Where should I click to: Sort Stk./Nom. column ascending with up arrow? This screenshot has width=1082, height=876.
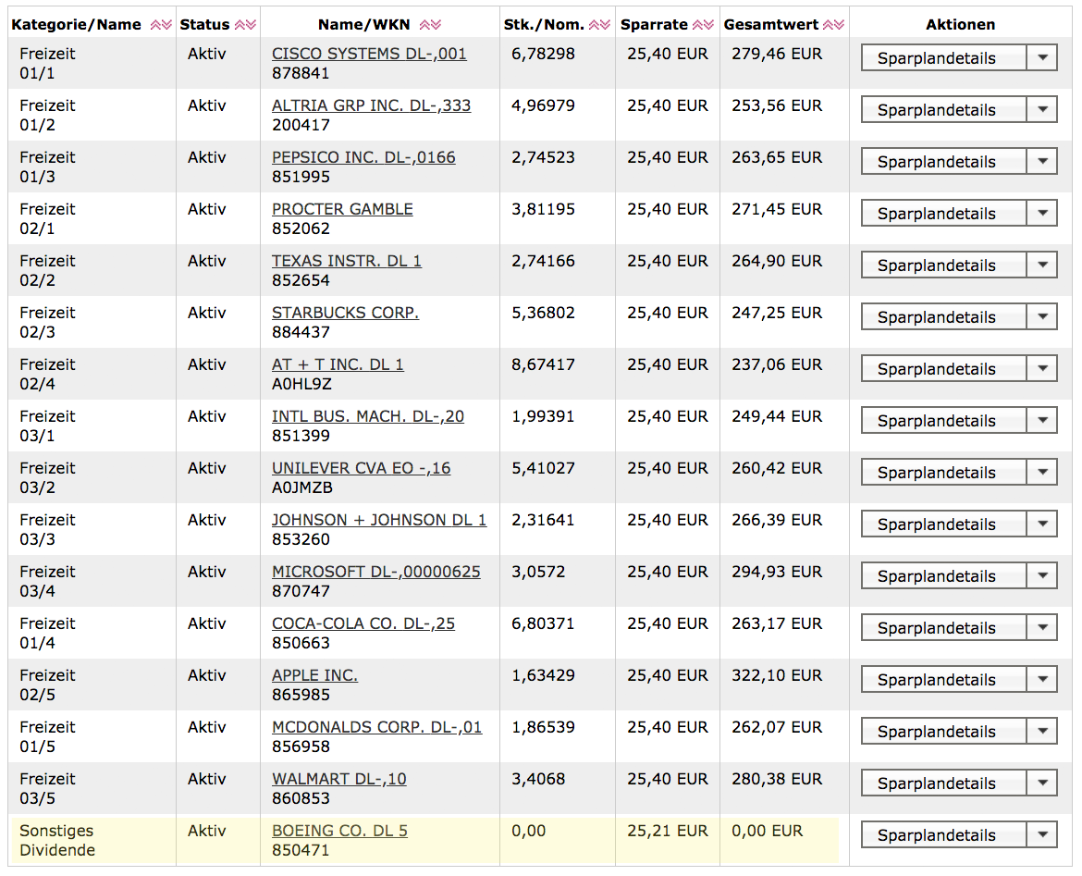point(594,25)
